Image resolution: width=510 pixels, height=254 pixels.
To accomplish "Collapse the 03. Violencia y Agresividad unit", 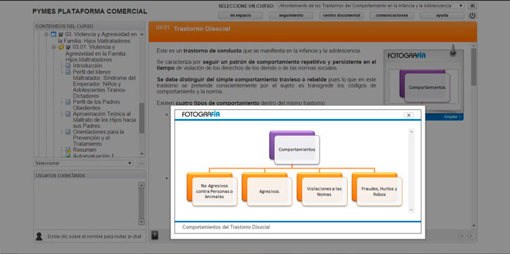I will [x=46, y=34].
